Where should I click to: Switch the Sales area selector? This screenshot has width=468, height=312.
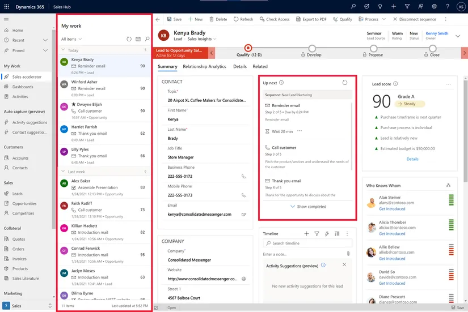(x=27, y=306)
